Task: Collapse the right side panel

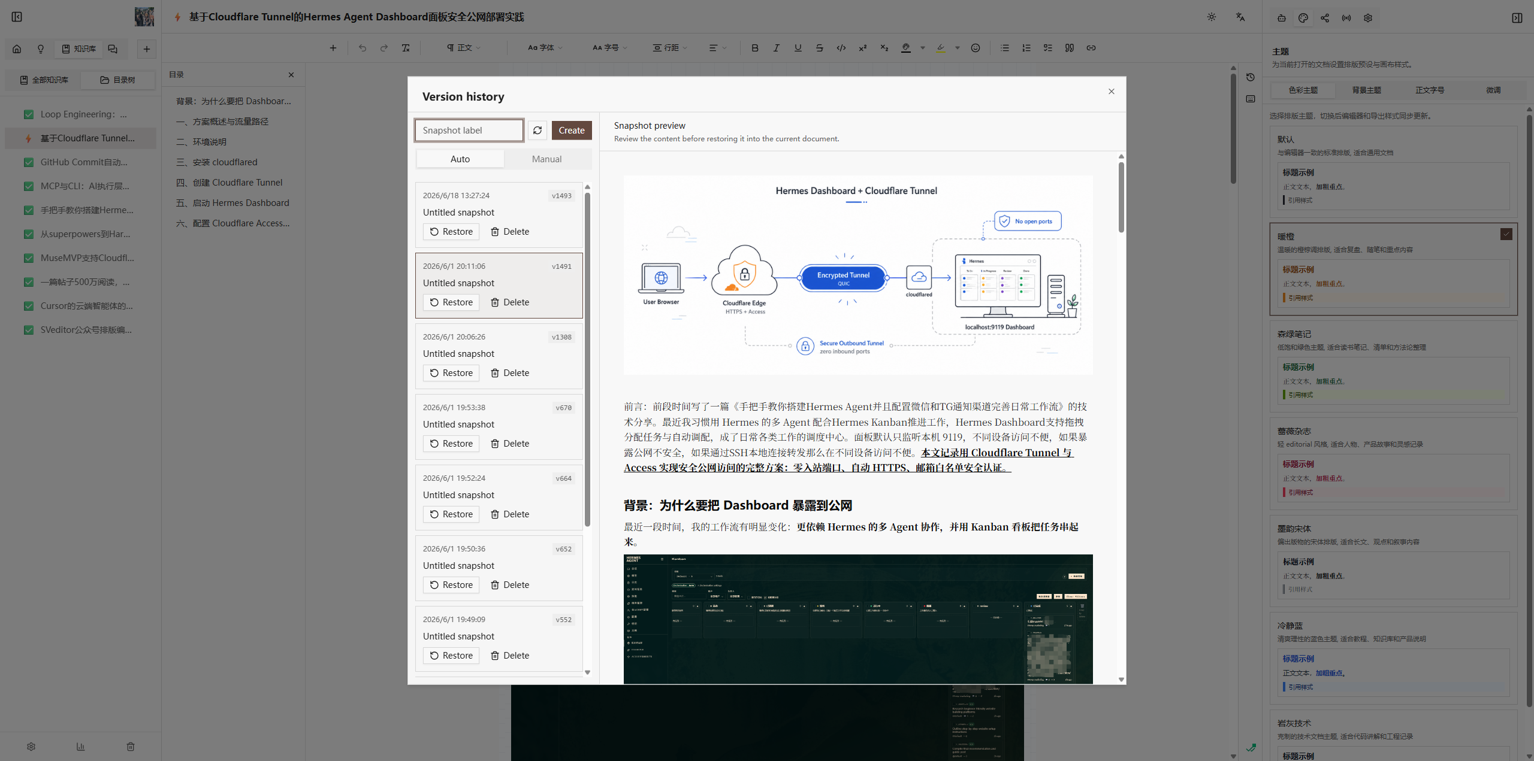Action: tap(1517, 18)
